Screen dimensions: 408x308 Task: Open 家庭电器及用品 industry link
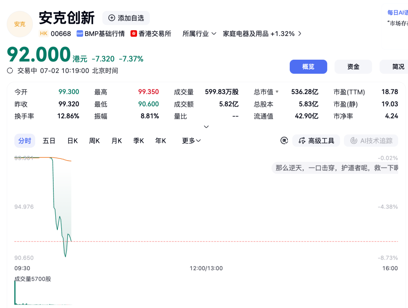262,34
